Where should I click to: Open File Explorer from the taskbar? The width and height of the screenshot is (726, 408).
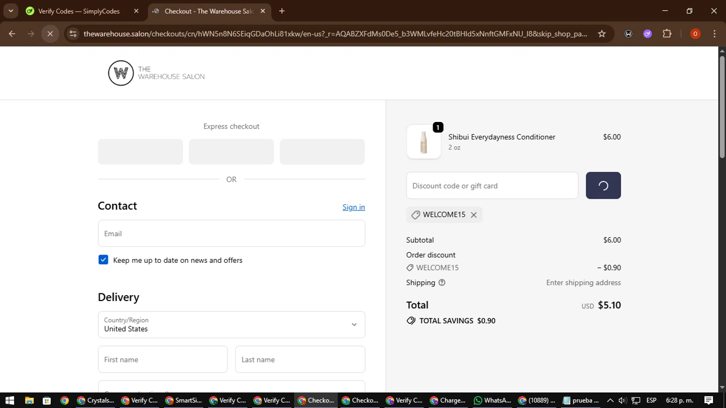(x=29, y=400)
